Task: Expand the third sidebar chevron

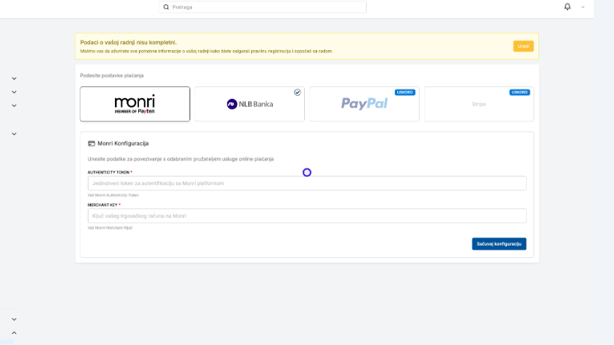Action: pyautogui.click(x=14, y=105)
